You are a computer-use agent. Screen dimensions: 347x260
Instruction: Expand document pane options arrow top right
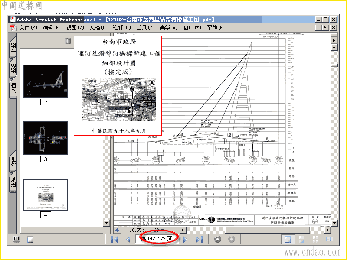click(x=334, y=40)
